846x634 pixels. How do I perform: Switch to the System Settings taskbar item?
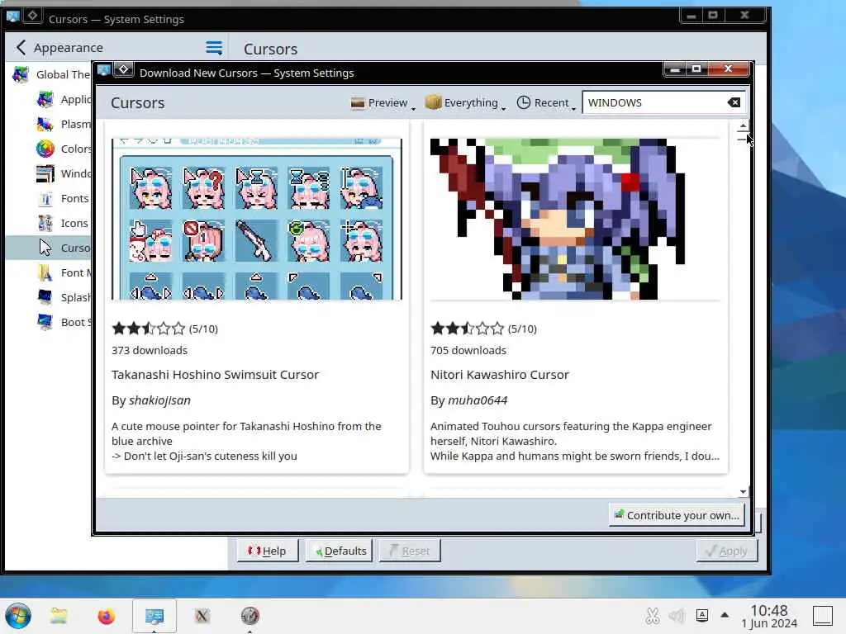154,616
